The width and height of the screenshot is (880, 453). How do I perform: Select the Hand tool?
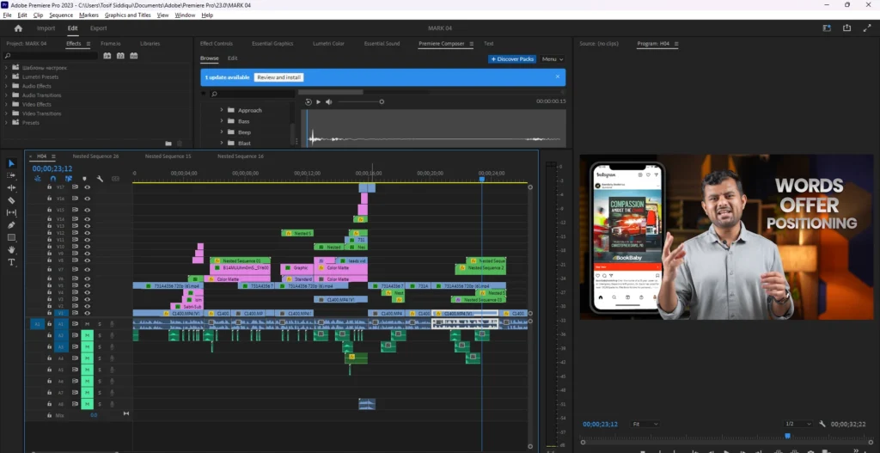tap(11, 249)
